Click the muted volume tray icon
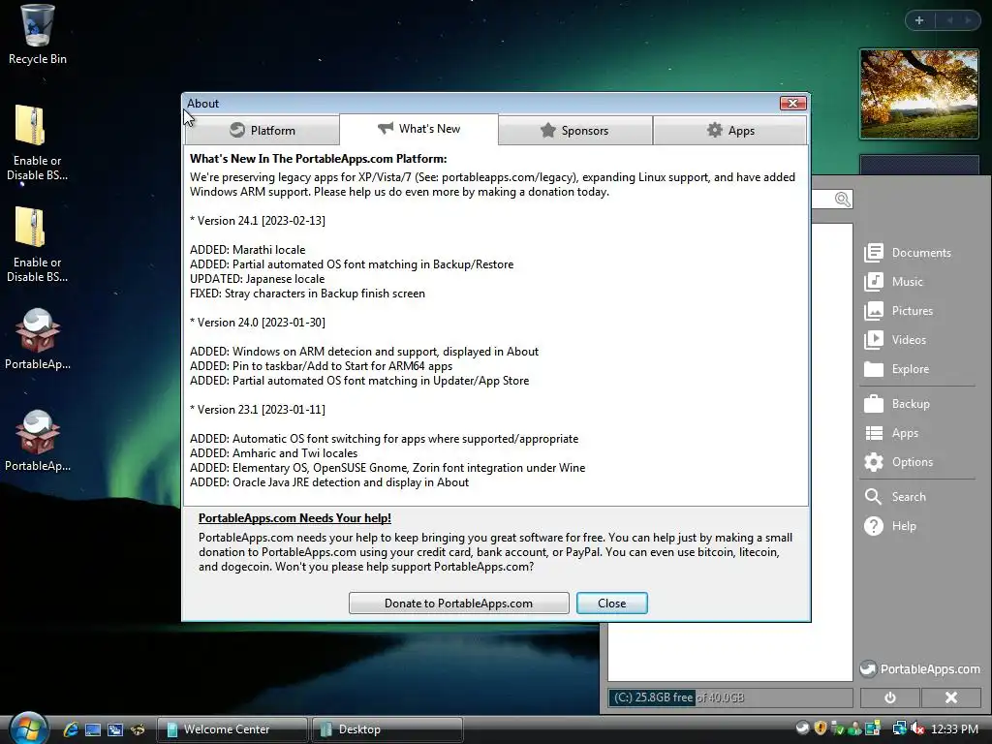992x744 pixels. (x=918, y=728)
